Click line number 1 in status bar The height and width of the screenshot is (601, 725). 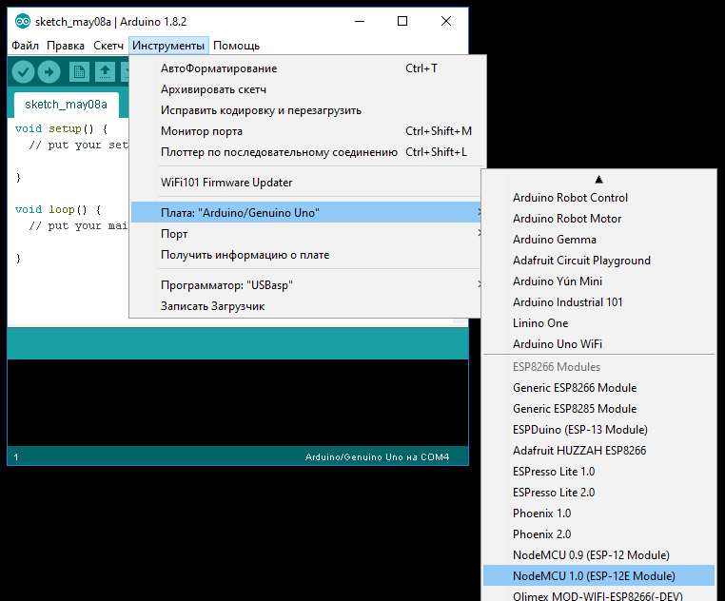(16, 457)
